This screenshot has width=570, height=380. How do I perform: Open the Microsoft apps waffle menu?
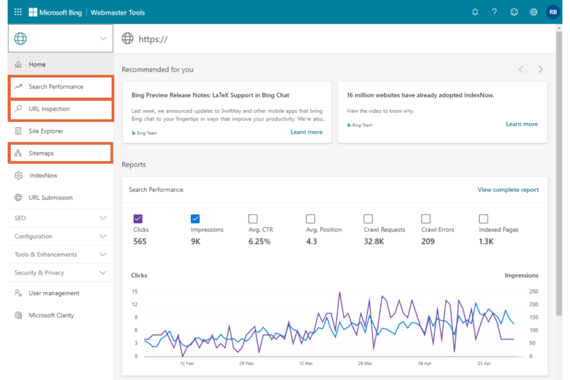point(18,12)
